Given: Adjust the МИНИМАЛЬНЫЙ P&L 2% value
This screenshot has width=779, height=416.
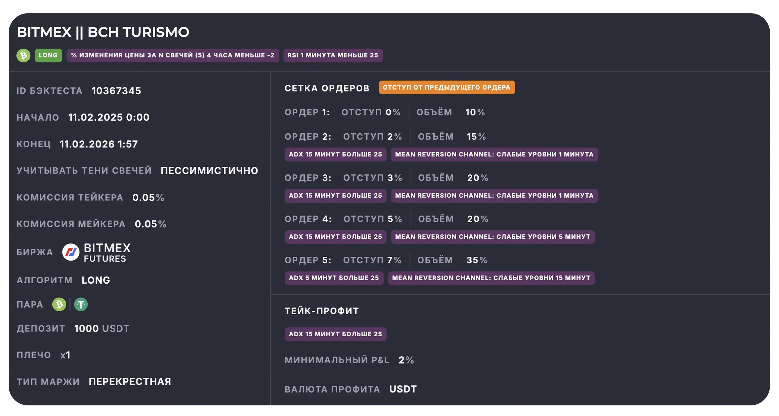Looking at the screenshot, I should tap(405, 360).
